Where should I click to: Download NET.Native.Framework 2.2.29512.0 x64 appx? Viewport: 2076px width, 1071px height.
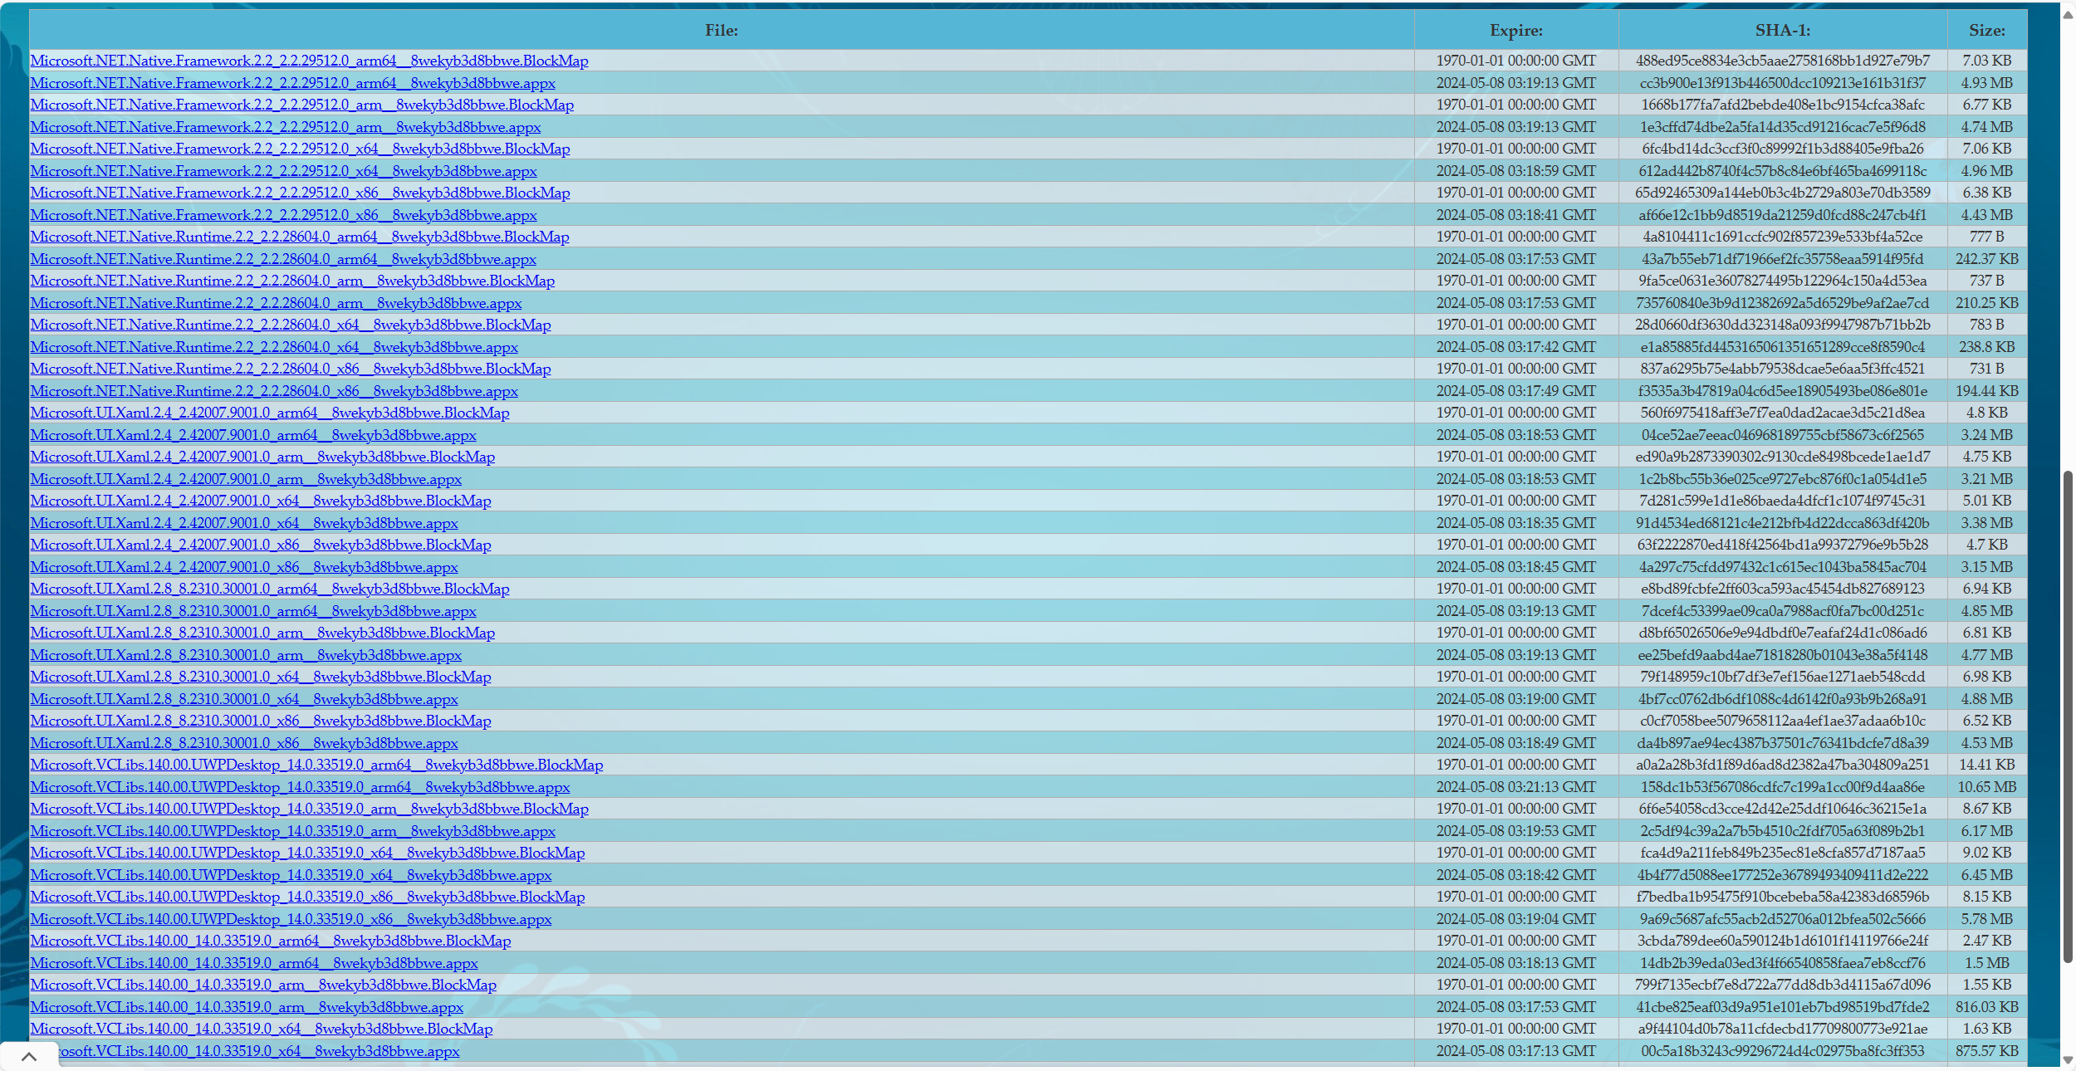pyautogui.click(x=283, y=171)
